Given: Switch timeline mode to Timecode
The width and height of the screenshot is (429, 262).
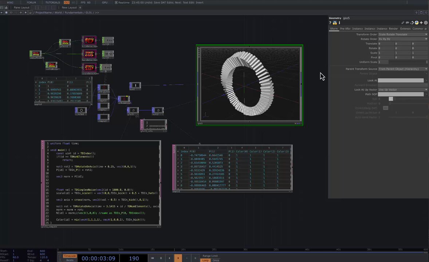Looking at the screenshot, I should click(70, 256).
